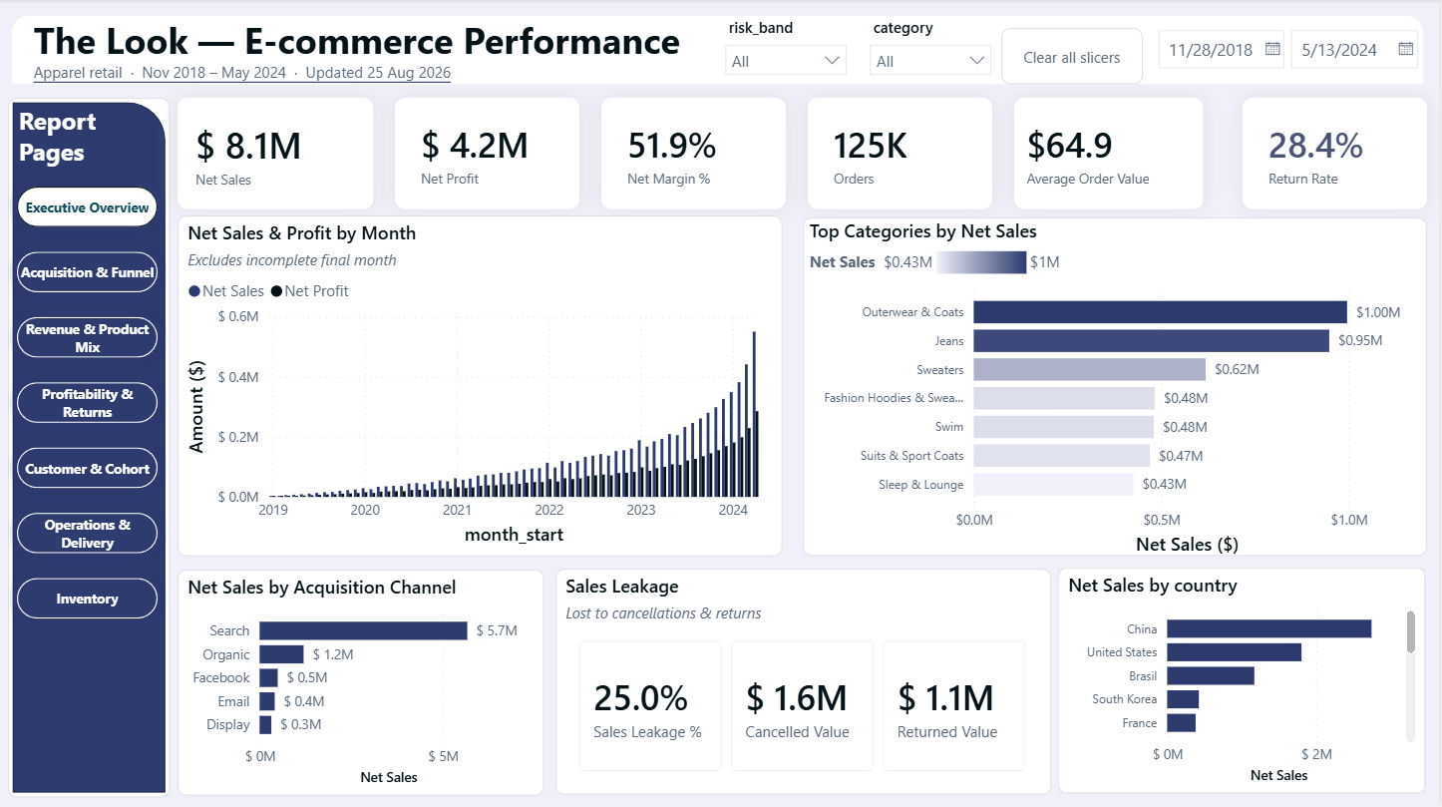Click the 'Swim' category label

(x=949, y=427)
